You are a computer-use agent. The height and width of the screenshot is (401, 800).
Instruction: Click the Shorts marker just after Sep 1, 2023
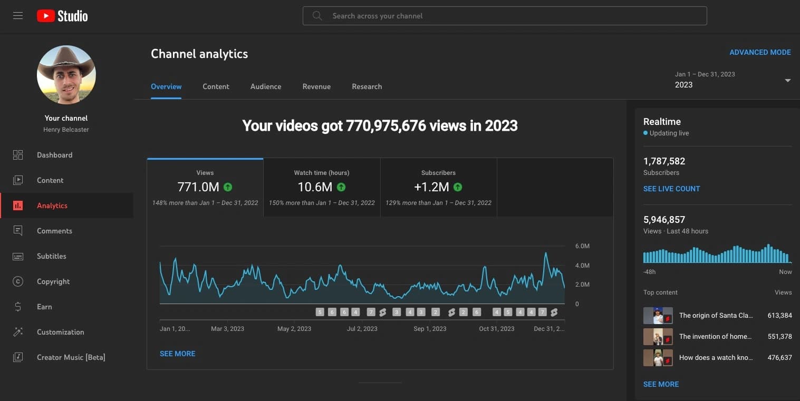451,312
